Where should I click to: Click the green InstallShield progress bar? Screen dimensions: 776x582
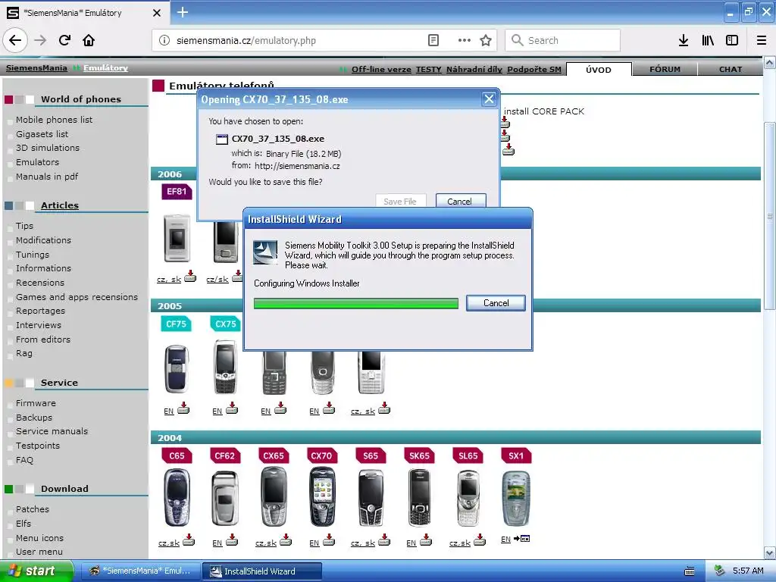tap(356, 303)
